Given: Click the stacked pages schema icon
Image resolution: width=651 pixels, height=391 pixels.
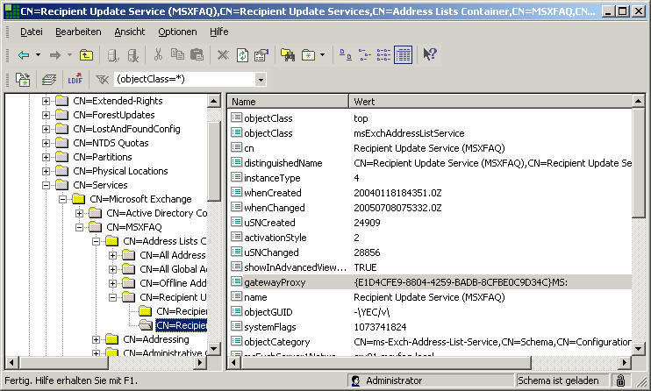Looking at the screenshot, I should point(49,79).
